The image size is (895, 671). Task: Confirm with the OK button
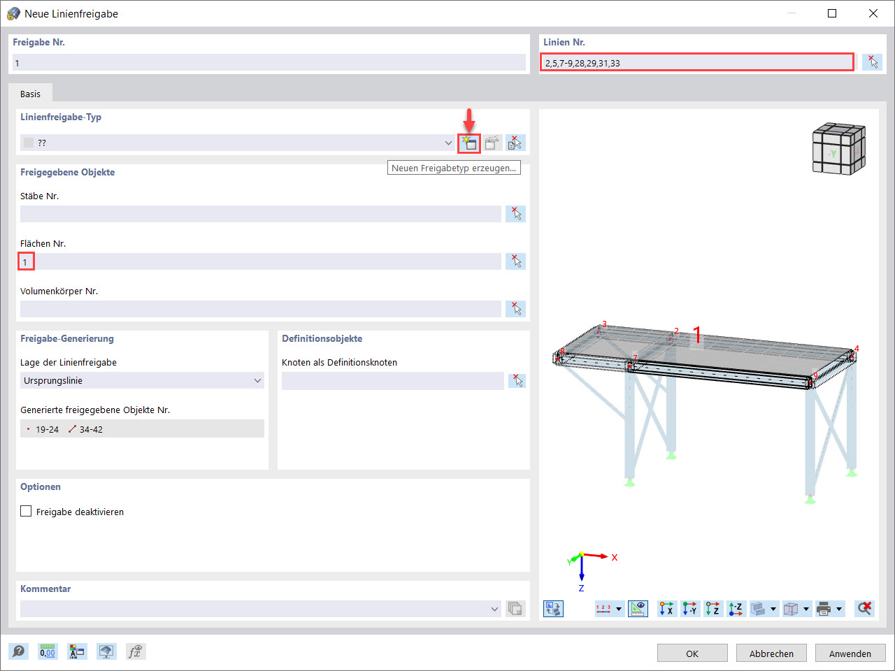(x=692, y=654)
